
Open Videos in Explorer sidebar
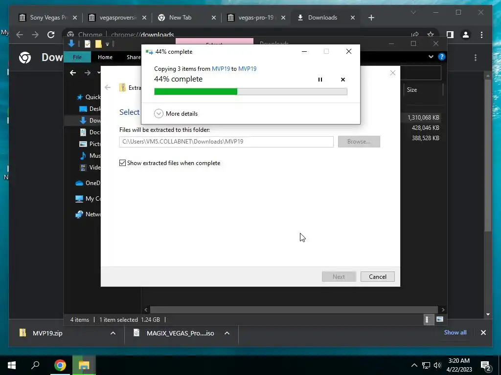coord(90,167)
